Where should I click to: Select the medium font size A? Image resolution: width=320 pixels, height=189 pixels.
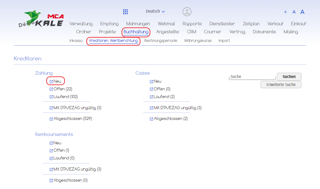294,12
